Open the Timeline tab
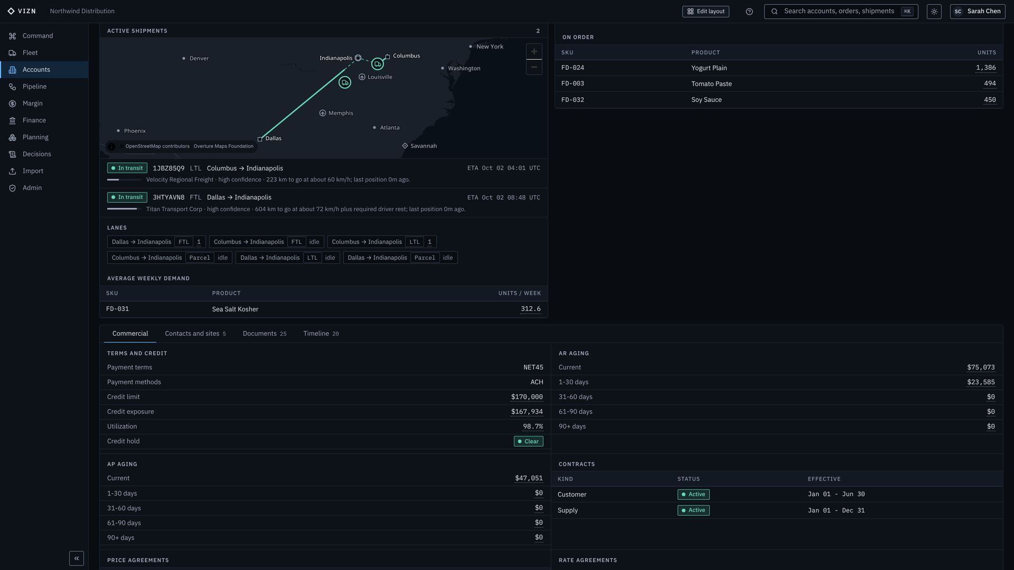The image size is (1014, 570). coord(321,334)
